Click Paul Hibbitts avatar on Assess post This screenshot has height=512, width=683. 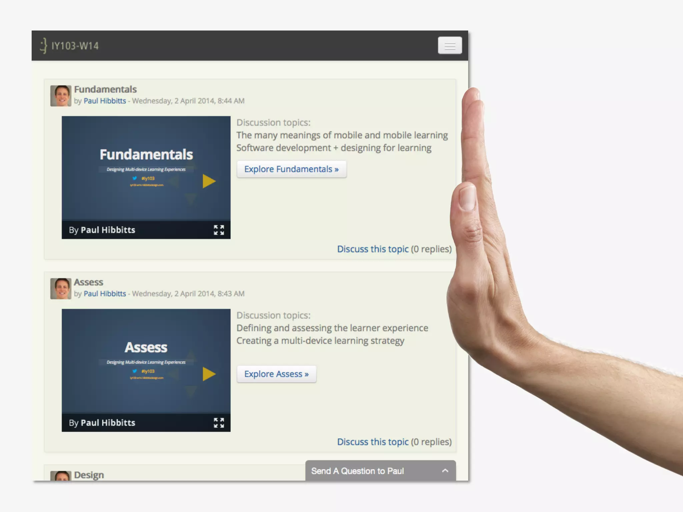click(61, 289)
